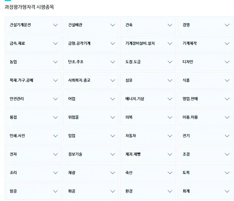Open the 정보기술 category list

pyautogui.click(x=91, y=154)
